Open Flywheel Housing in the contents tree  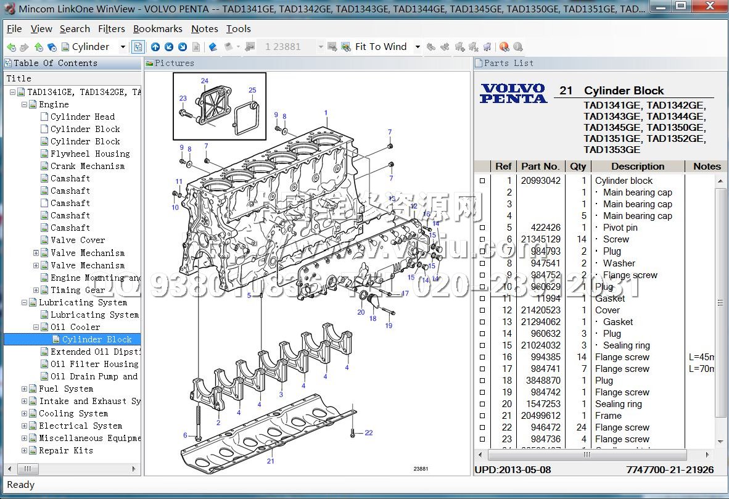tap(90, 154)
